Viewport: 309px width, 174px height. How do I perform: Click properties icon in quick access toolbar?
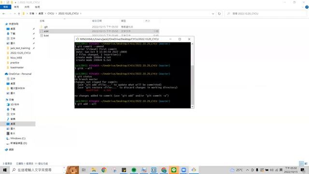coord(8,2)
